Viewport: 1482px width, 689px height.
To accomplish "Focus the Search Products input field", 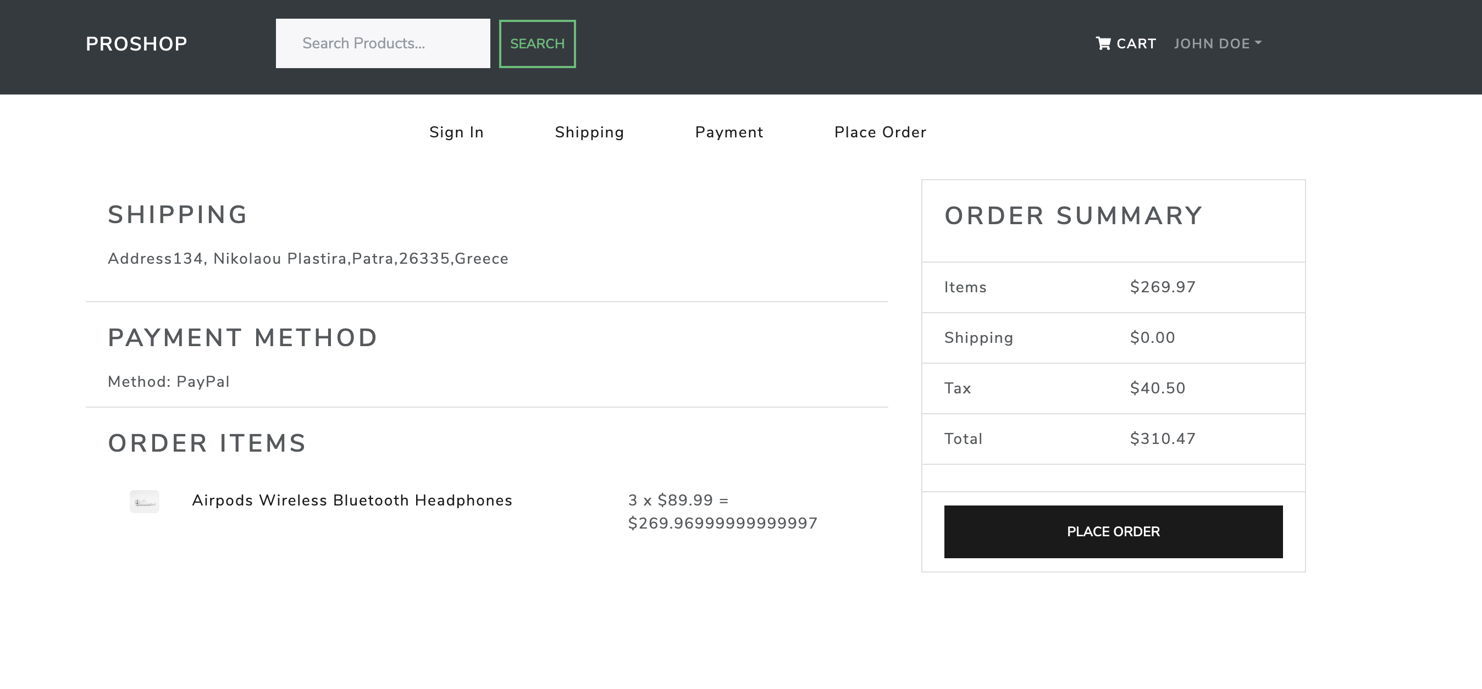I will (x=383, y=44).
